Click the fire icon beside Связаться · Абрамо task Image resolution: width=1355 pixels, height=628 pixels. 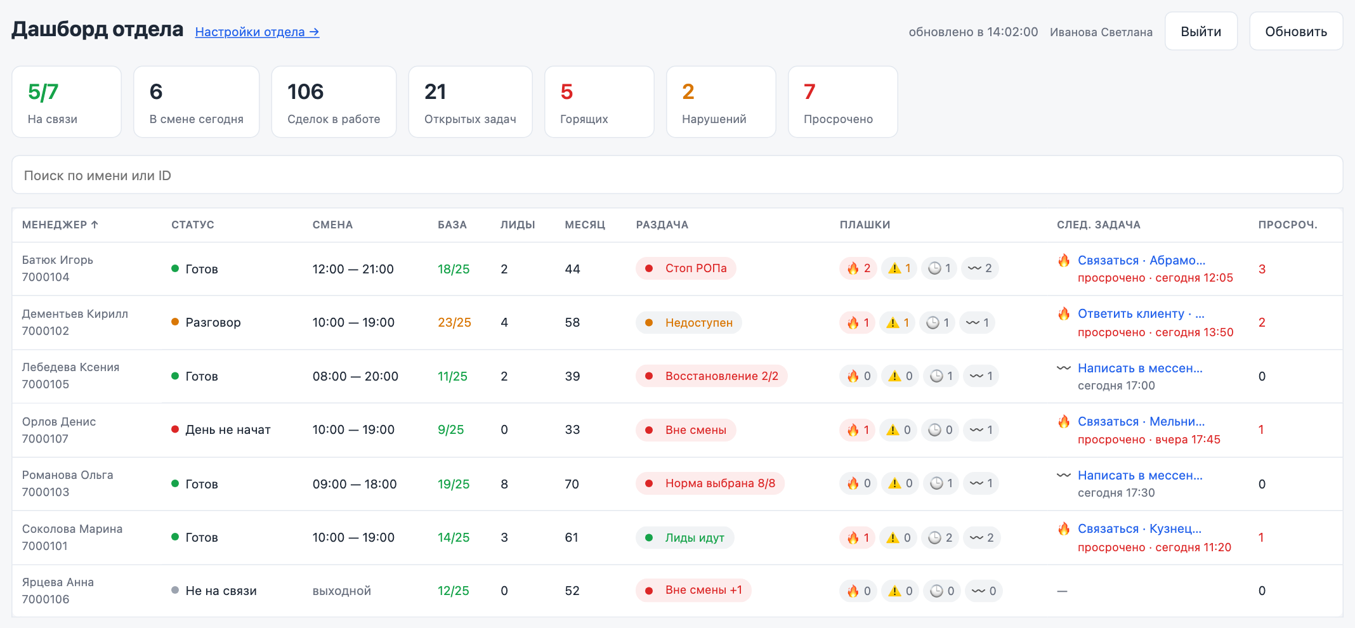(x=1064, y=260)
